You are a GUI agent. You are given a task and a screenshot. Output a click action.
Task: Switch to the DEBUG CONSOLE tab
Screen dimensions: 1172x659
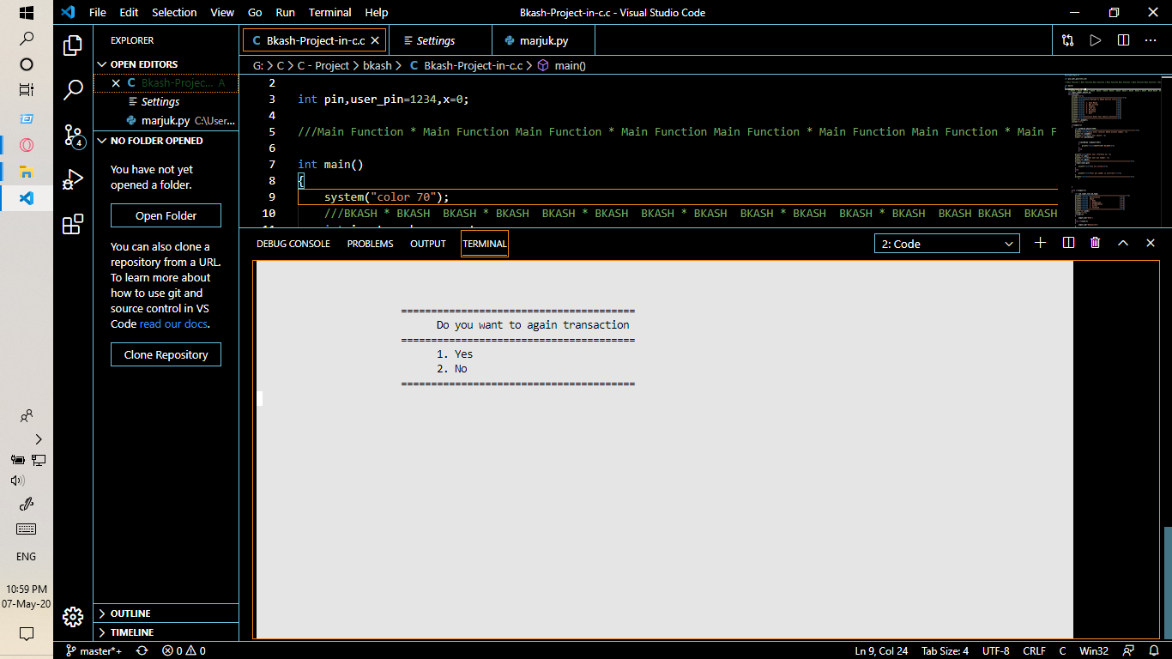(x=293, y=244)
